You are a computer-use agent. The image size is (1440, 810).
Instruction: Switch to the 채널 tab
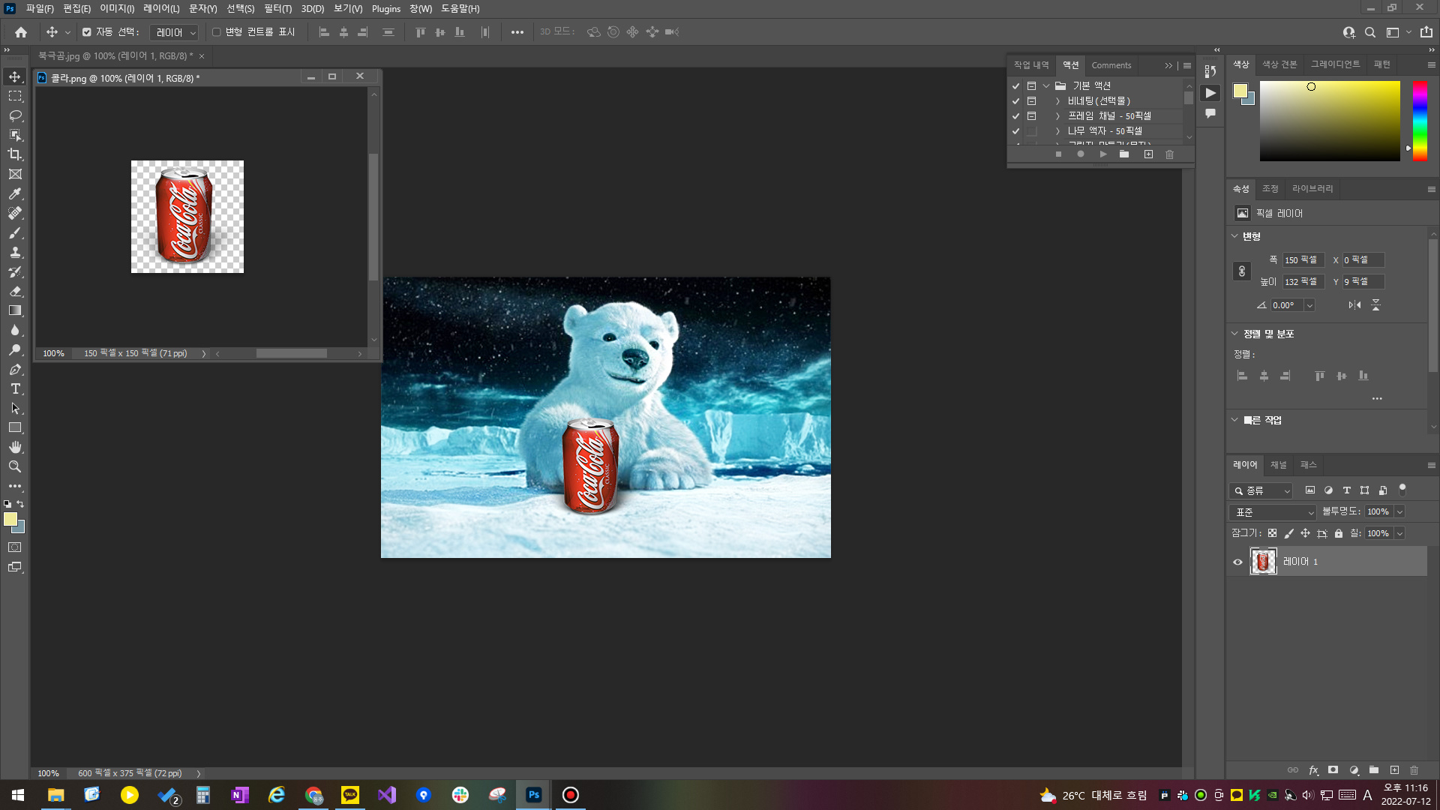1279,465
